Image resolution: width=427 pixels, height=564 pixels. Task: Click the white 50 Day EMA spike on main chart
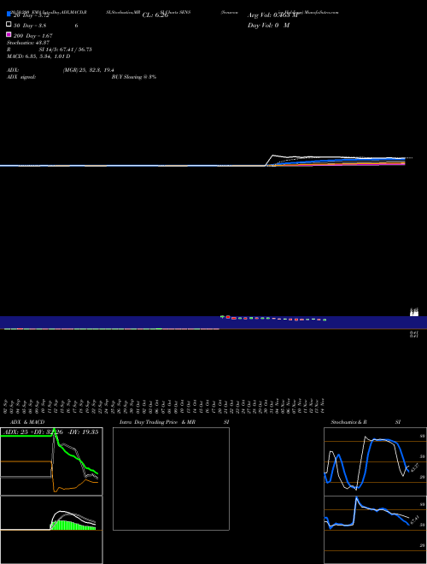[x=273, y=156]
